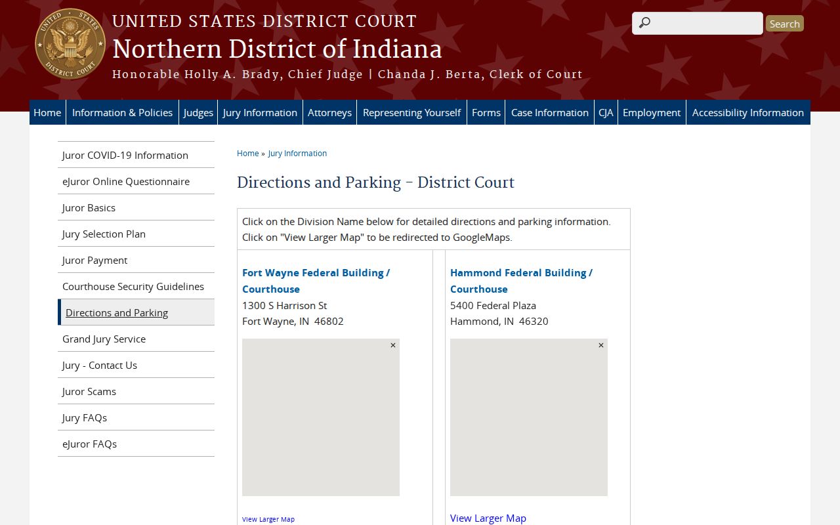Click the Fort Wayne map area
Viewport: 840px width, 525px height.
[321, 417]
